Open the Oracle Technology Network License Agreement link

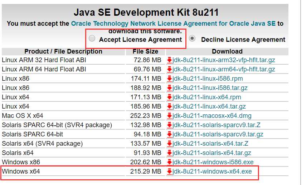point(173,24)
